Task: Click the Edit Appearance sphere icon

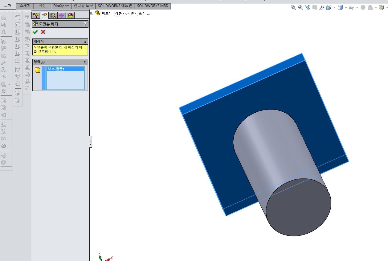Action: tap(363, 7)
